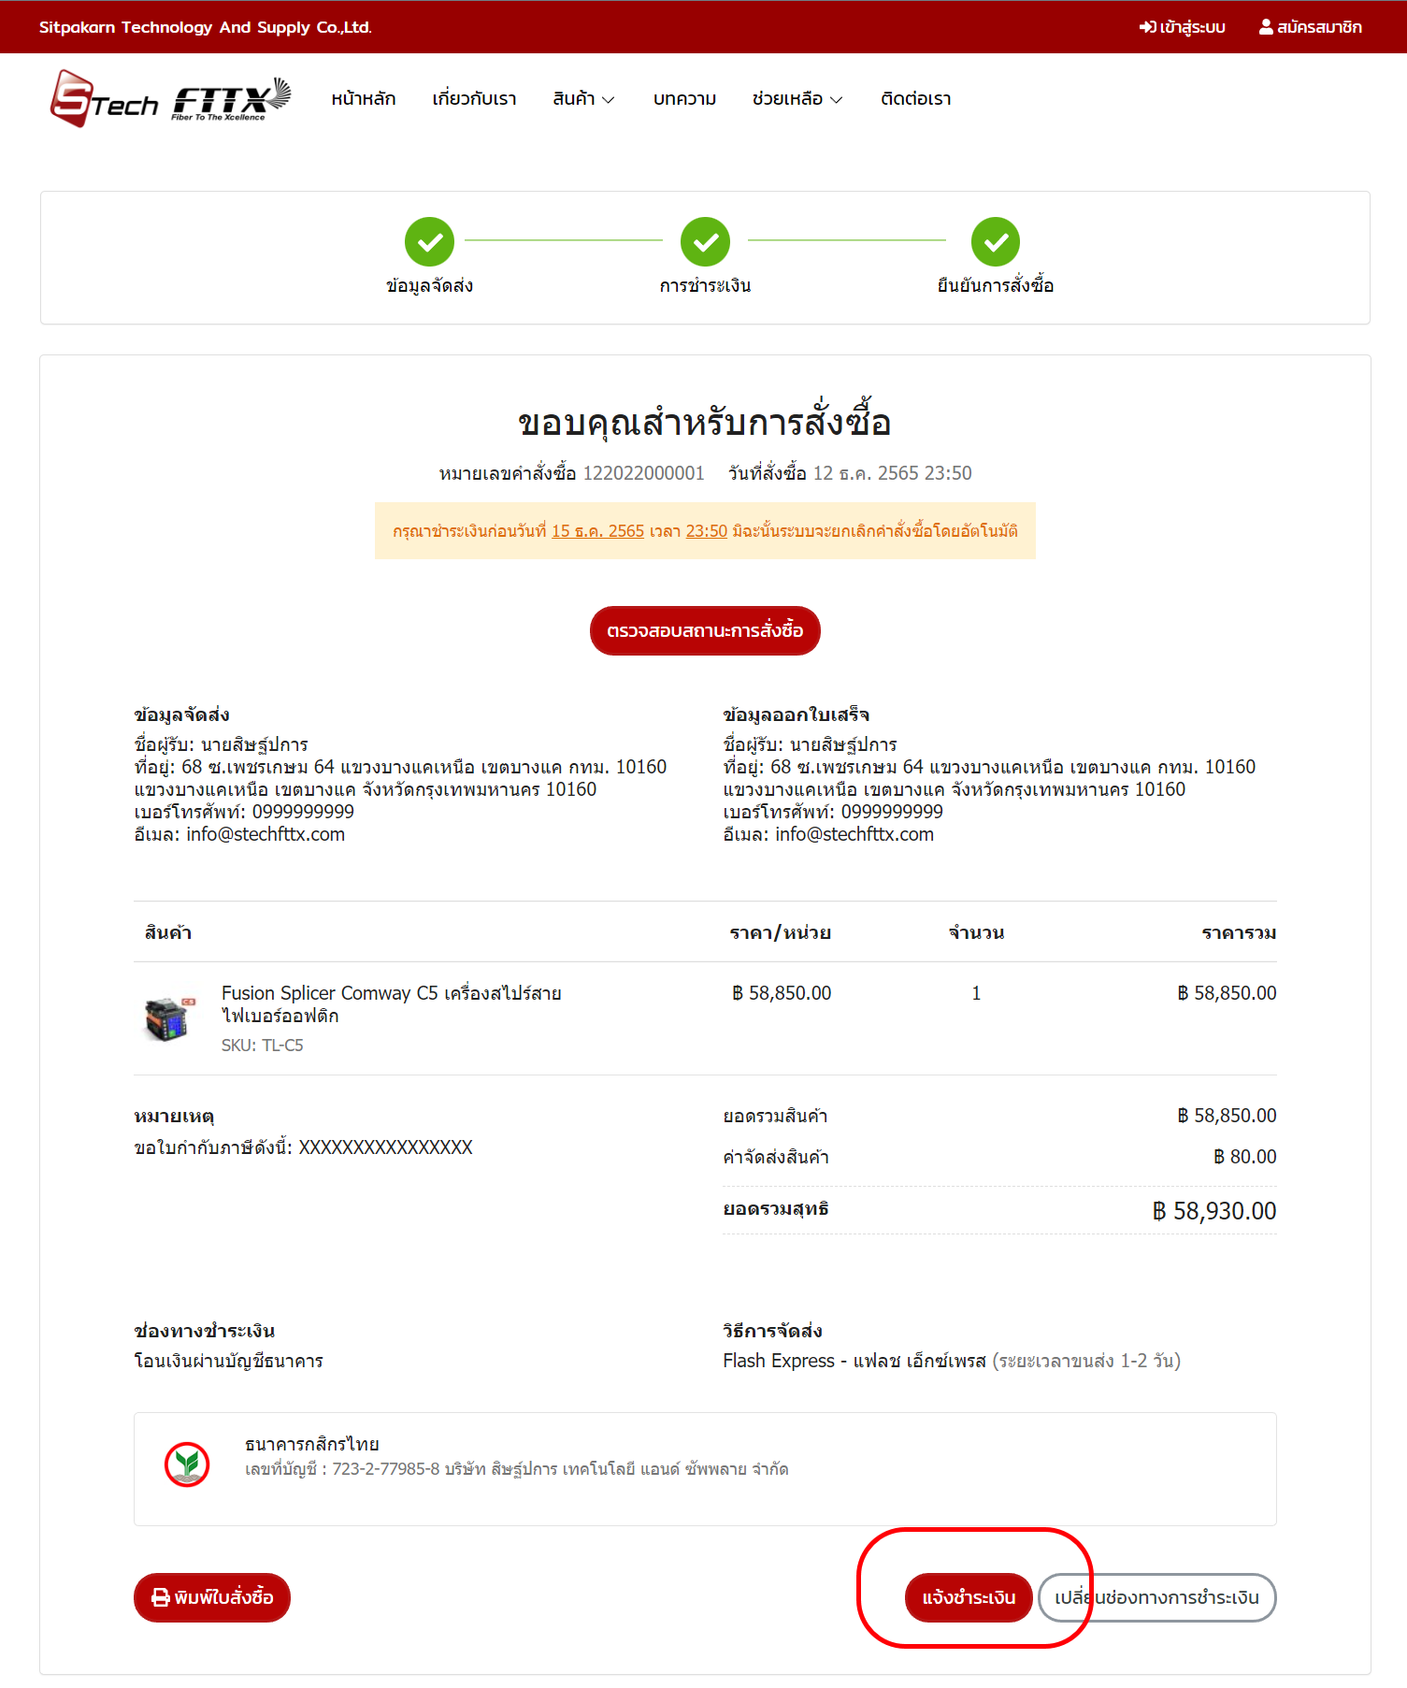The image size is (1407, 1688).
Task: Expand the ช่วยเหลือ help dropdown
Action: (x=797, y=99)
